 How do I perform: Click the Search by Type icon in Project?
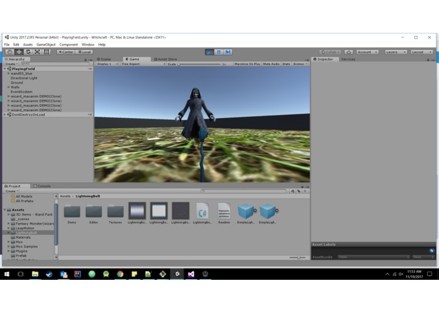[x=292, y=191]
